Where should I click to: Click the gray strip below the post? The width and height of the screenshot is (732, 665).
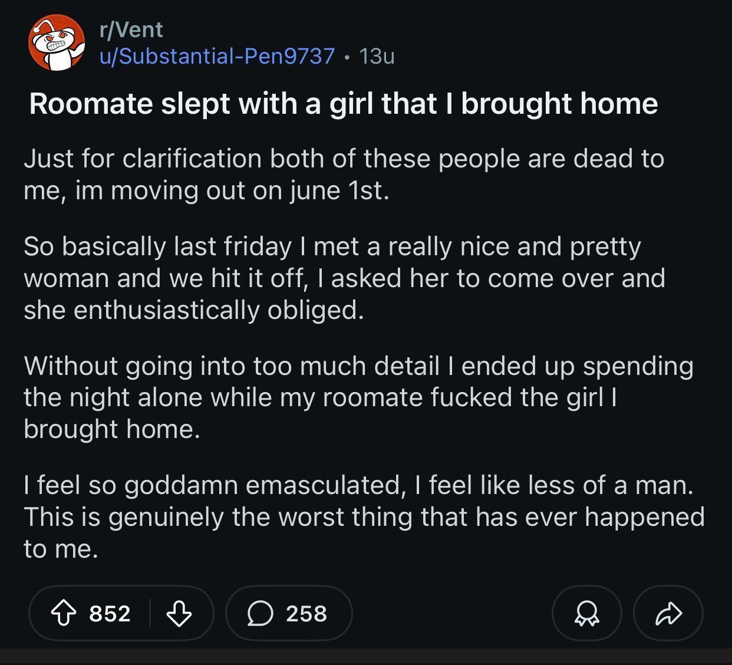366,657
